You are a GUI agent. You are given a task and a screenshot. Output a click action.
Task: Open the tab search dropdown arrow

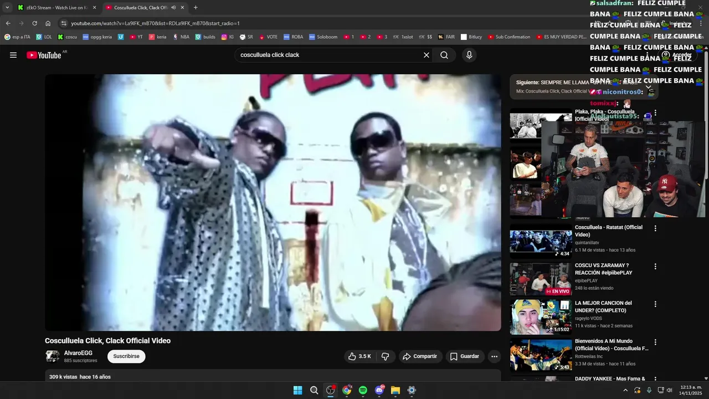coord(7,8)
